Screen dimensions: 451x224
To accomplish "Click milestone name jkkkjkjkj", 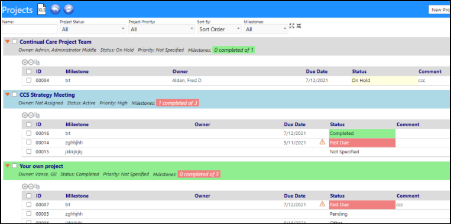I will tap(74, 151).
